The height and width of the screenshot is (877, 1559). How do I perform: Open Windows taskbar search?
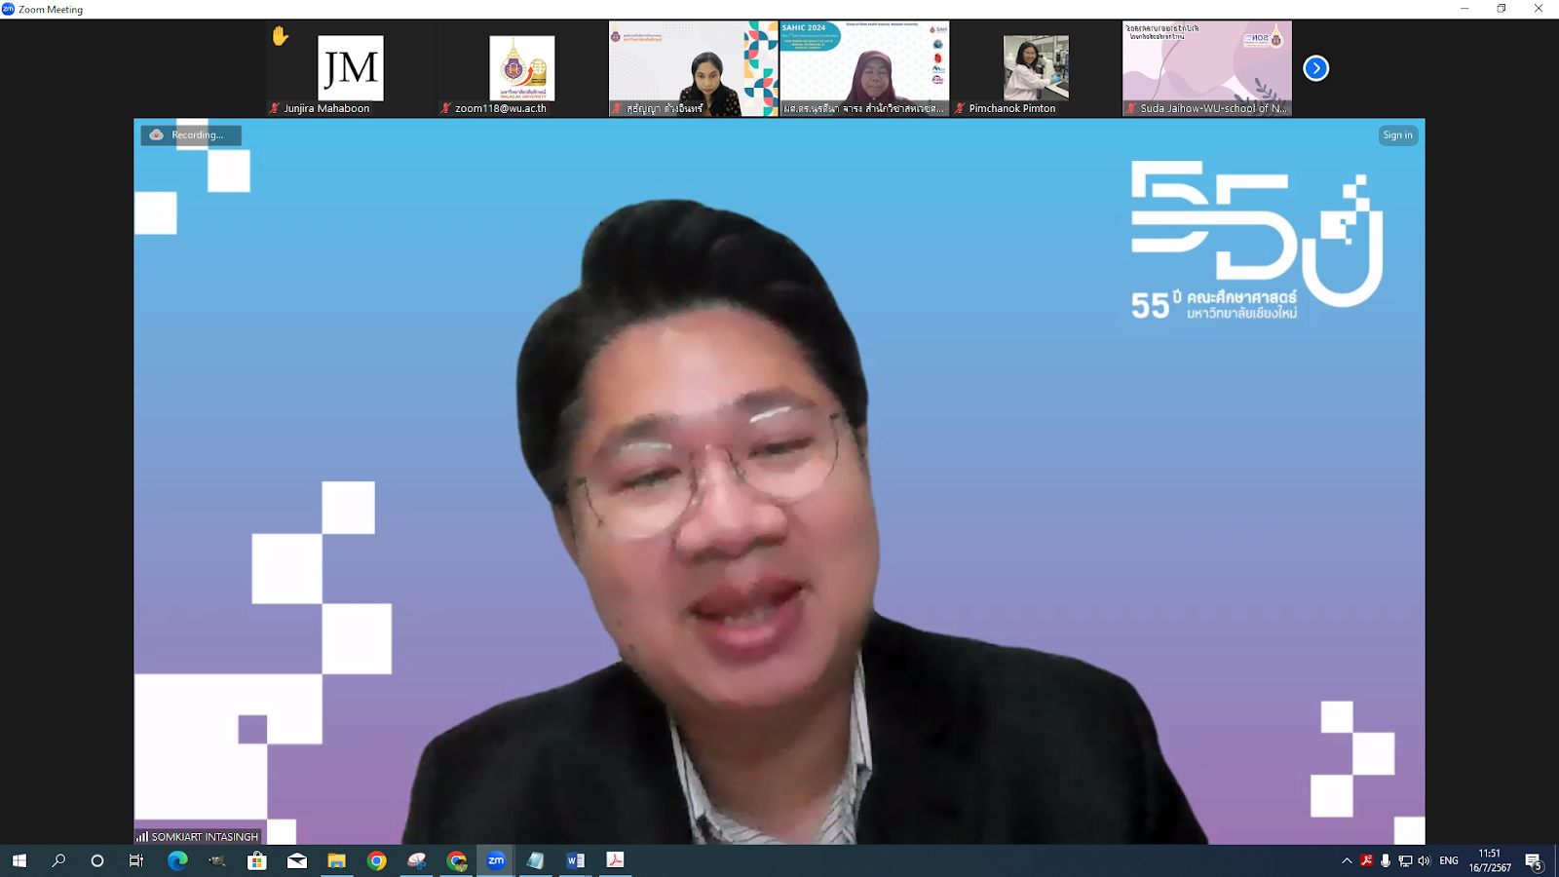tap(58, 860)
